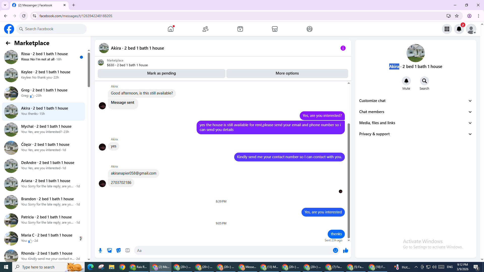
Task: Click the Aa message input field
Action: tap(232, 250)
